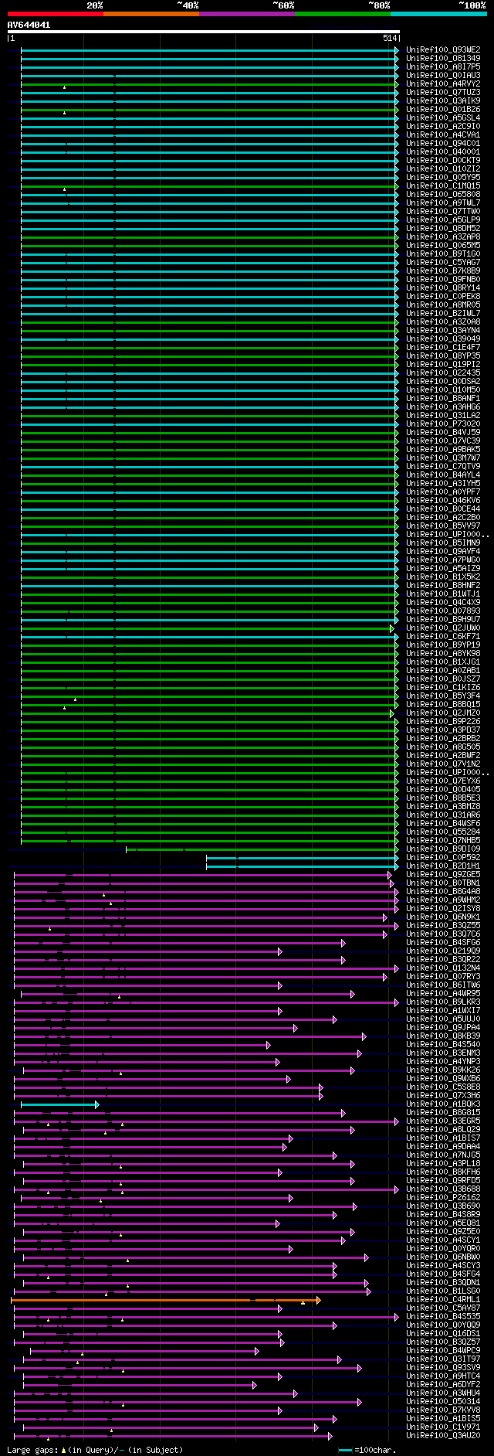This screenshot has width=494, height=1456.
Task: Open hit UniRef100_Q8YP35
Action: click(x=443, y=355)
